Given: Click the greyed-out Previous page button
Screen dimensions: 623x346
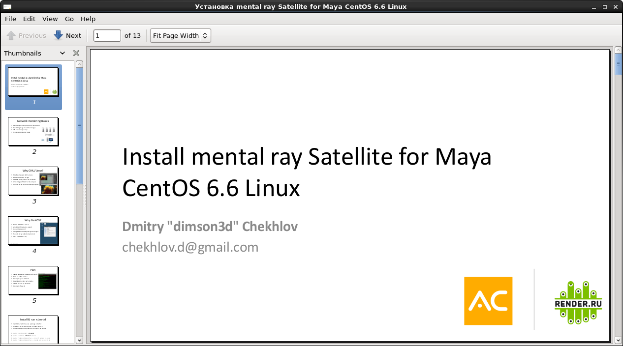Looking at the screenshot, I should tap(26, 35).
